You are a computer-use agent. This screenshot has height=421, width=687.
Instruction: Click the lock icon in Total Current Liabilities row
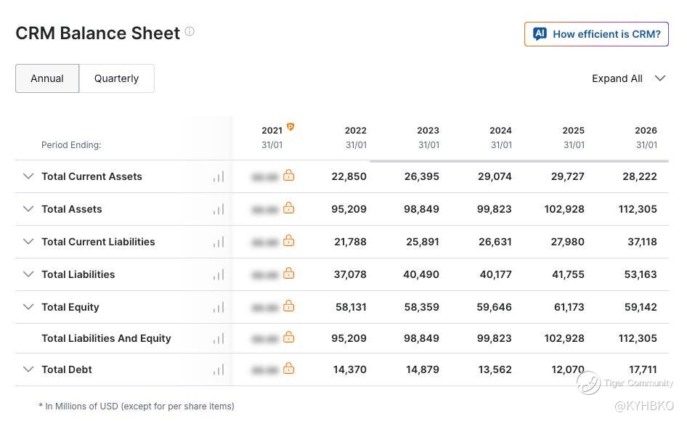[289, 240]
